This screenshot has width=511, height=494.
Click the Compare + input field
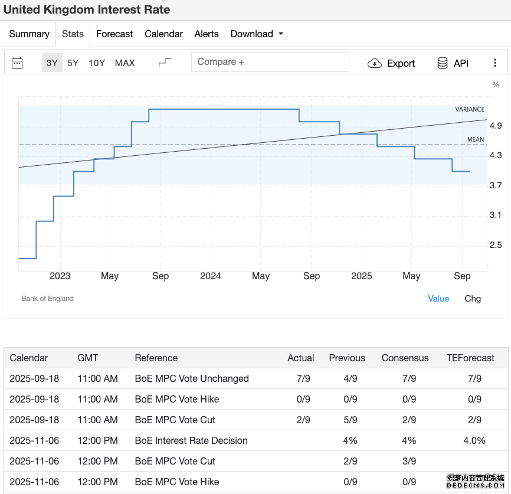[x=270, y=62]
